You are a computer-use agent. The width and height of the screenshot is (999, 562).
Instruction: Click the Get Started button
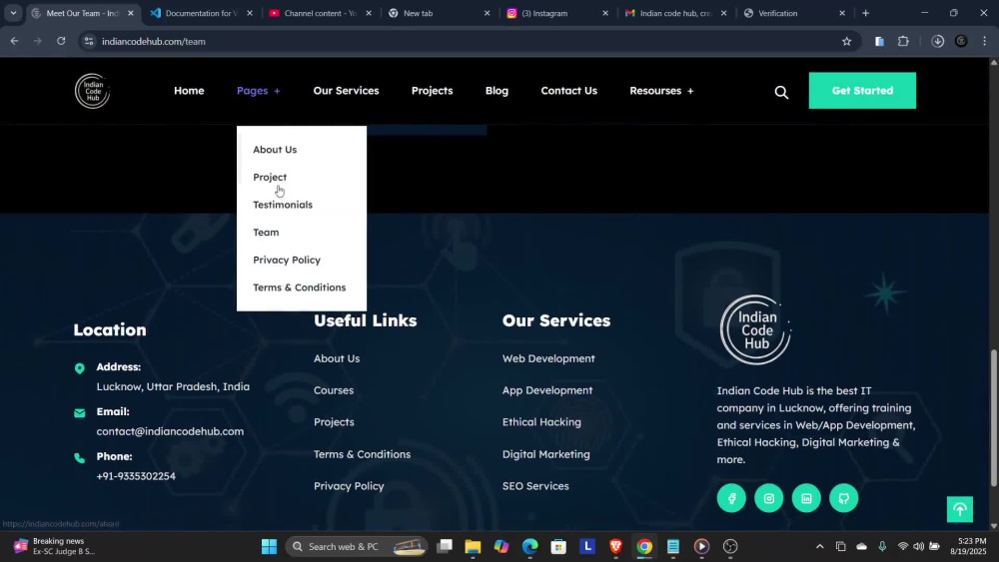click(x=862, y=91)
